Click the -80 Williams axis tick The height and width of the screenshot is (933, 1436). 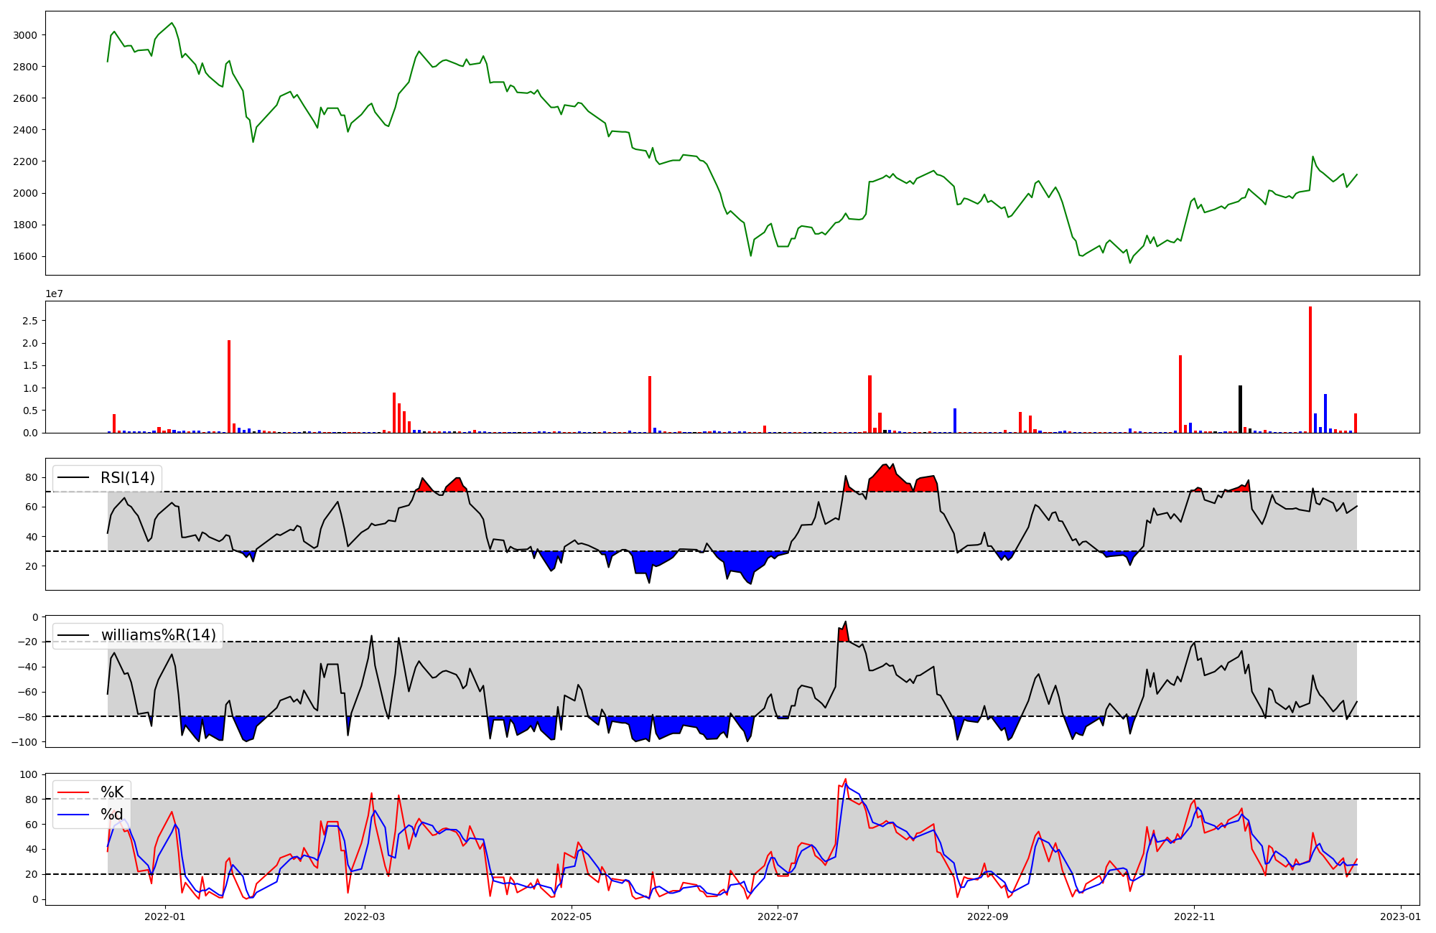coord(29,716)
